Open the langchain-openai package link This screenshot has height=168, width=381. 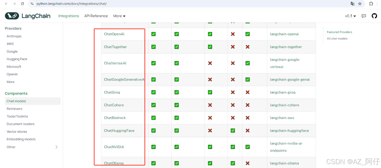coord(284,34)
